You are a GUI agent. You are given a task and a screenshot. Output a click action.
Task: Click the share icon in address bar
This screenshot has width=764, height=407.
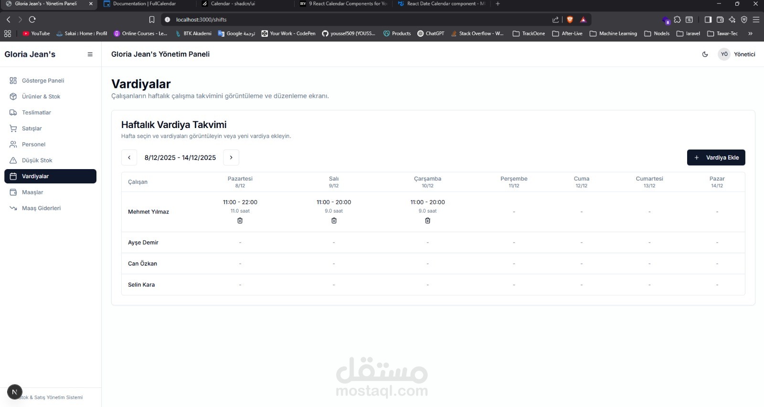coord(555,20)
